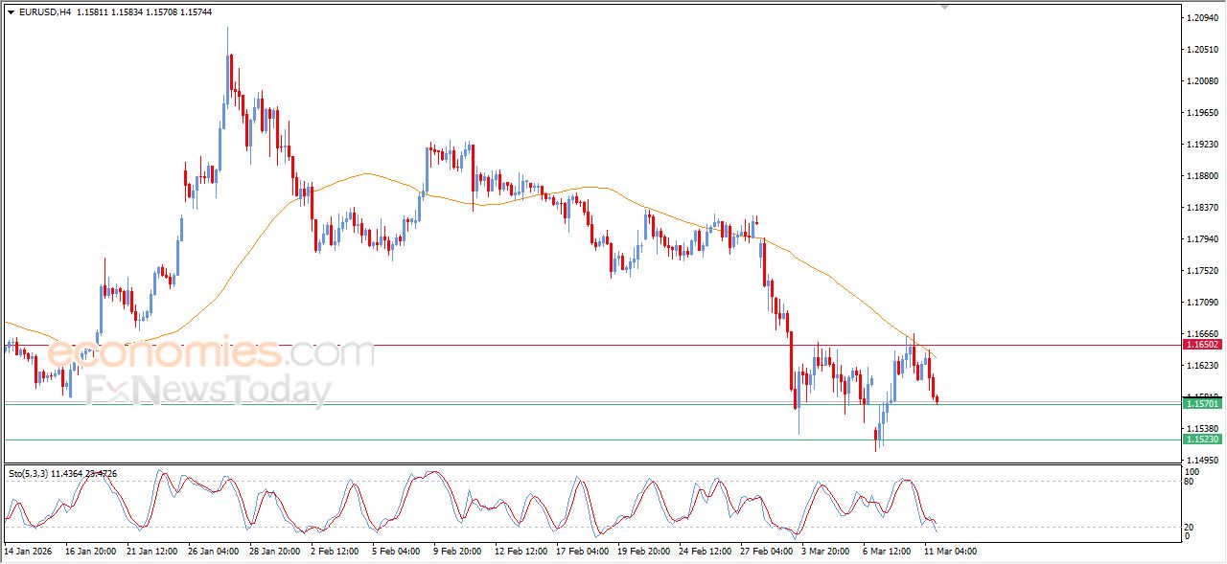1227x564 pixels.
Task: Click the triangle arrow beside EURUSD,H4
Action: (x=11, y=12)
